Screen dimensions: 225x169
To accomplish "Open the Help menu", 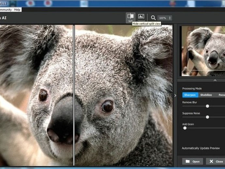I will point(17,10).
